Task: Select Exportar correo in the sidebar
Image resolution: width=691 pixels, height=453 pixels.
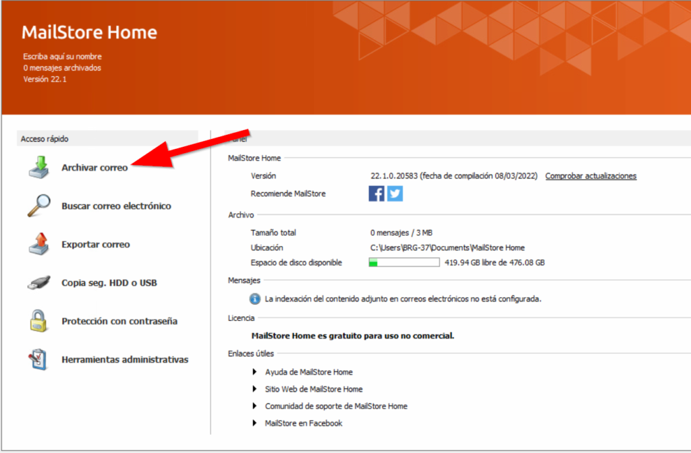Action: pos(95,245)
